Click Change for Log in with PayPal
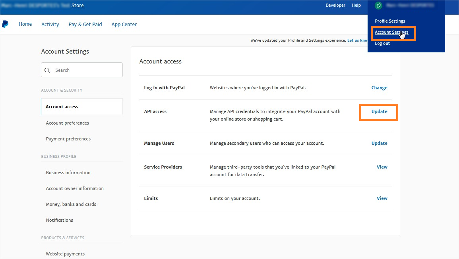Viewport: 459px width, 259px height. 379,87
